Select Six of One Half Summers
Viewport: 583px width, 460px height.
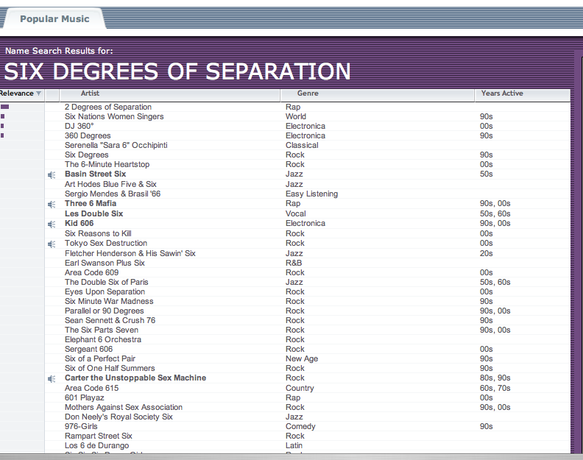tap(110, 368)
